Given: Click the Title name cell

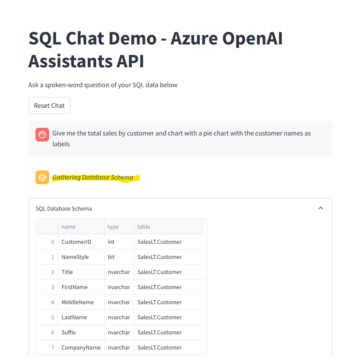Looking at the screenshot, I should 81,272.
